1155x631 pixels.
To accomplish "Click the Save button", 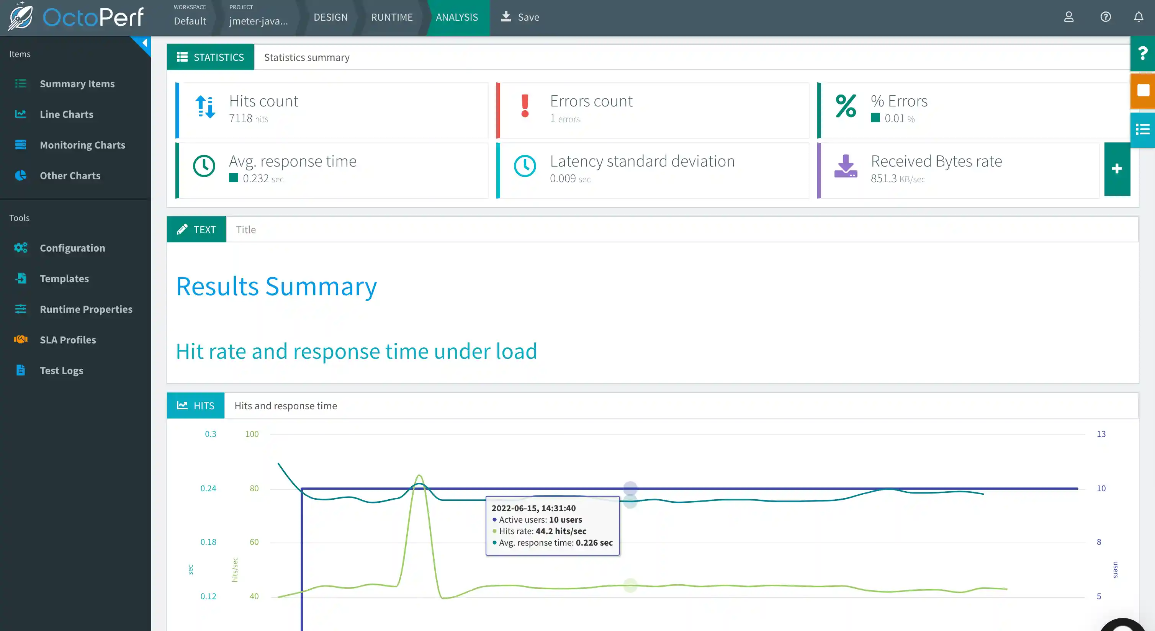I will point(520,17).
